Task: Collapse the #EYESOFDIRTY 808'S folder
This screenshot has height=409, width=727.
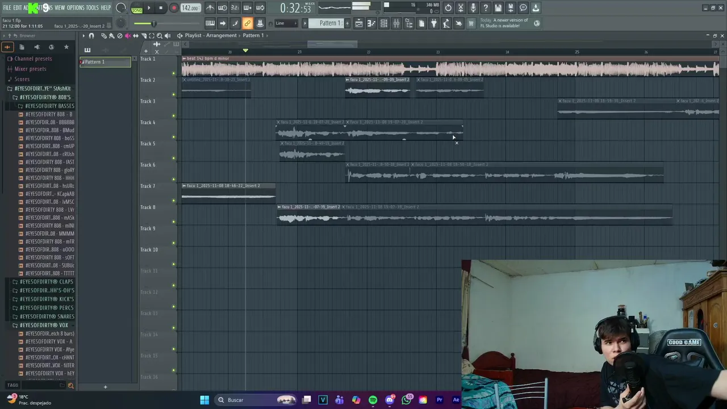Action: 44,97
